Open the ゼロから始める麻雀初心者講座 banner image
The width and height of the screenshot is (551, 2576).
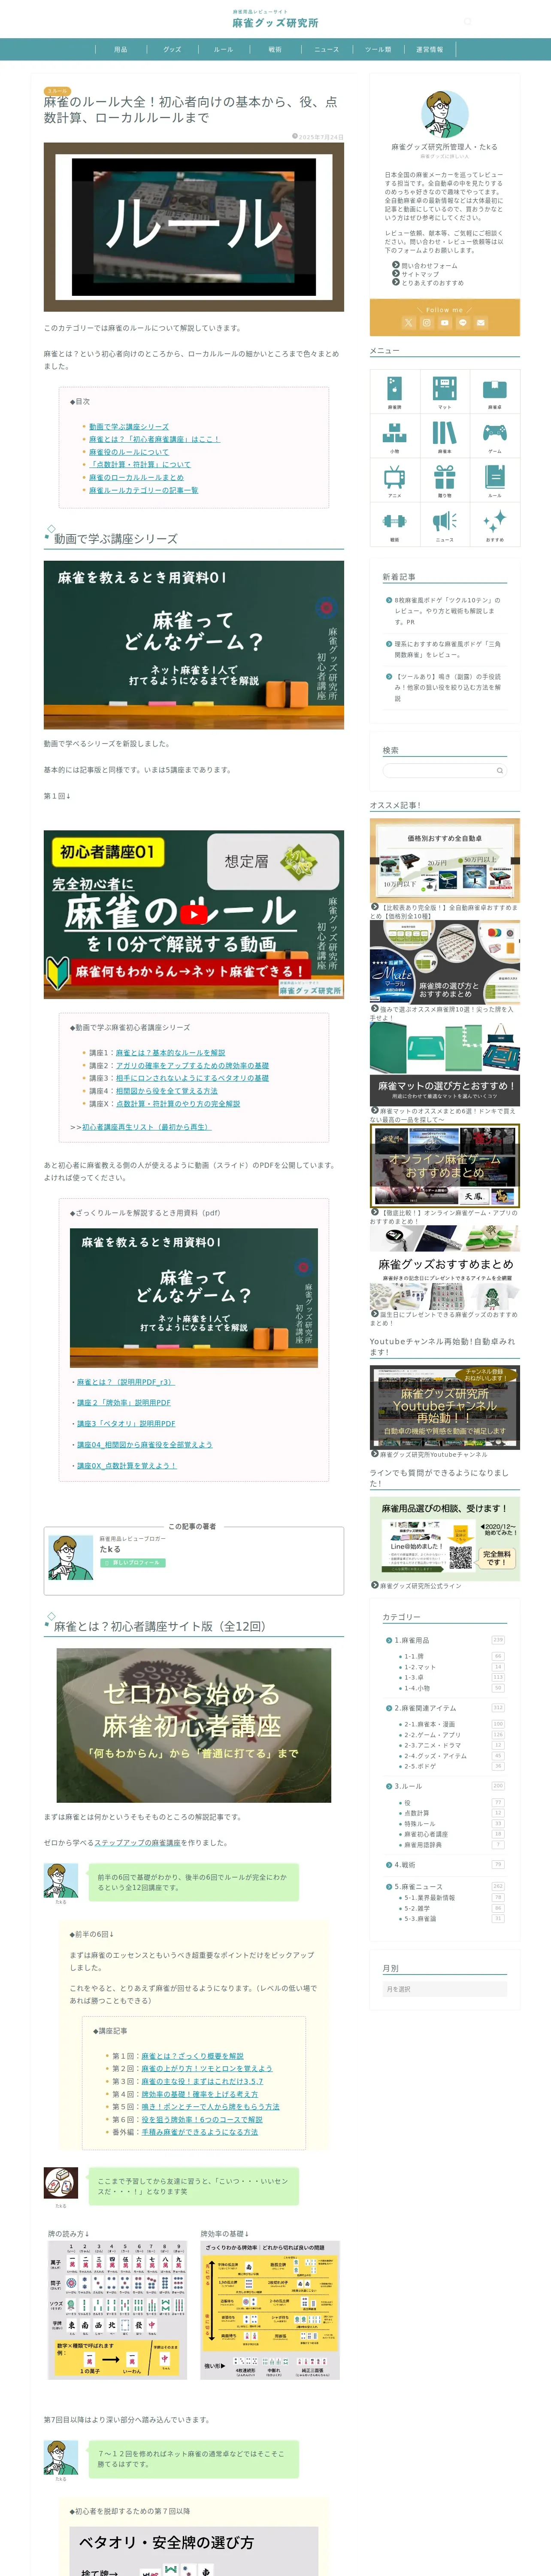pyautogui.click(x=194, y=1725)
